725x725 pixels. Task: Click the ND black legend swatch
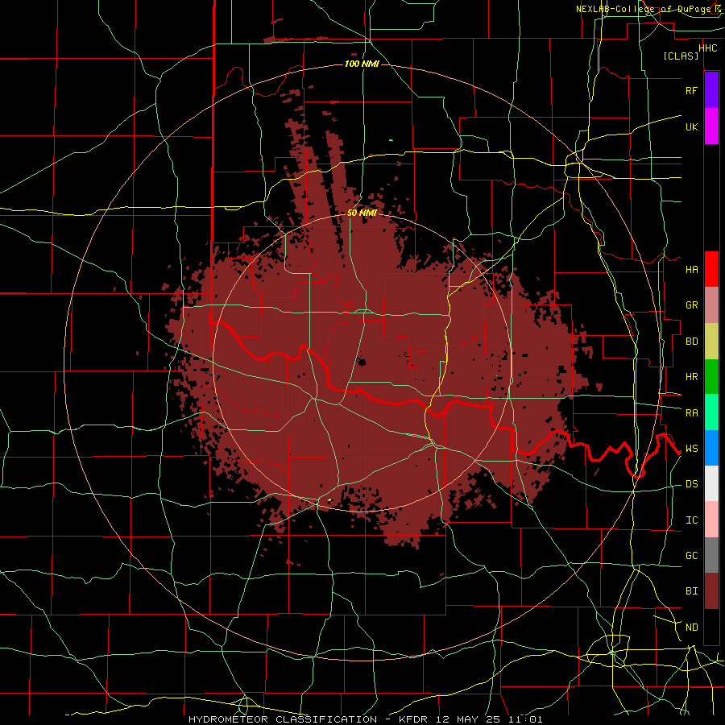[711, 627]
